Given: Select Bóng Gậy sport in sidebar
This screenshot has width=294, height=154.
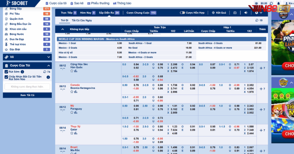Looking at the screenshot, I should 27,9.
